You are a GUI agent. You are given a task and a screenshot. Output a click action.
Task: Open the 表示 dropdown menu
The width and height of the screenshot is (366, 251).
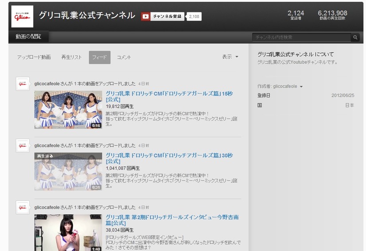tap(230, 57)
